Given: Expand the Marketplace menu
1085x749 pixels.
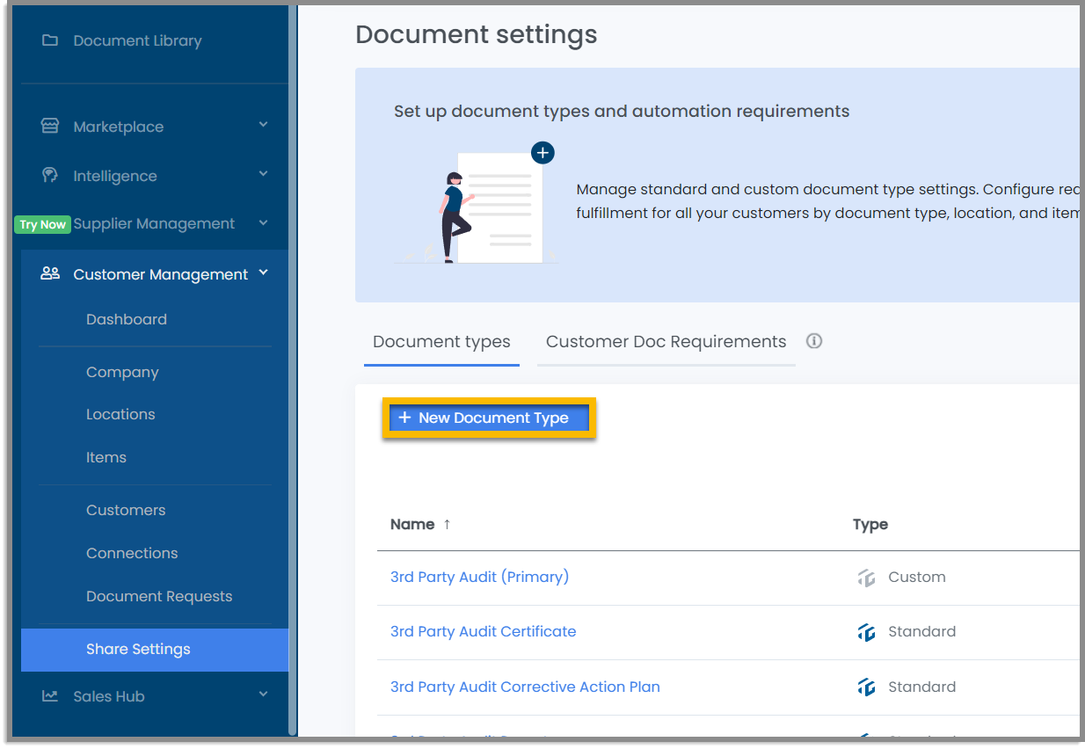Looking at the screenshot, I should [263, 125].
